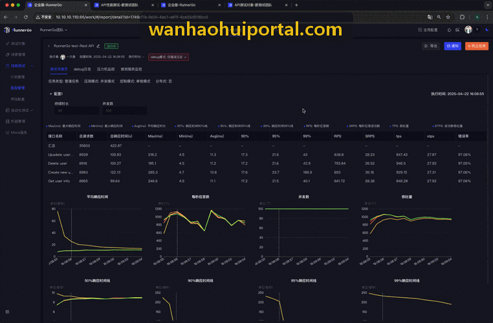
Task: Open the Chrome profile icon
Action: [477, 17]
